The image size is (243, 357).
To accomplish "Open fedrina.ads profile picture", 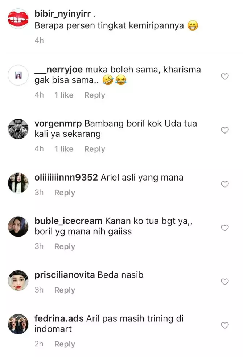I will [18, 324].
